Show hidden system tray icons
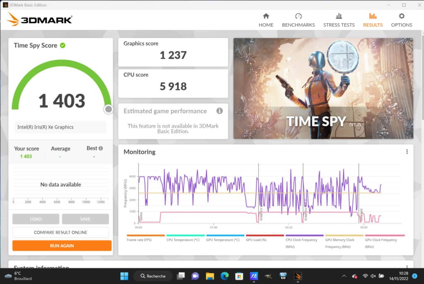The width and height of the screenshot is (424, 284). pyautogui.click(x=344, y=276)
